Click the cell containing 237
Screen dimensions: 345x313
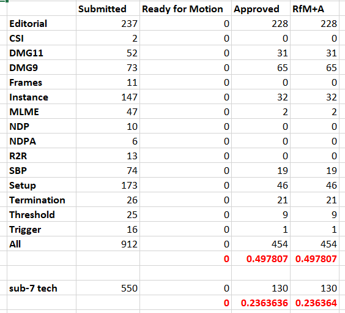click(x=108, y=23)
